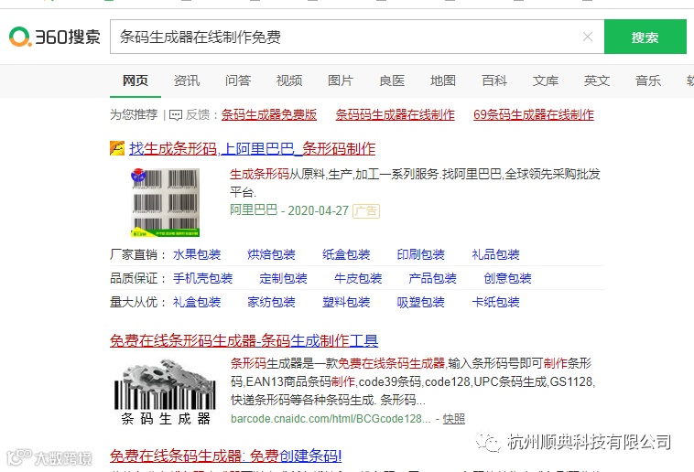The image size is (694, 472).
Task: Select the 网页 tab
Action: click(136, 80)
